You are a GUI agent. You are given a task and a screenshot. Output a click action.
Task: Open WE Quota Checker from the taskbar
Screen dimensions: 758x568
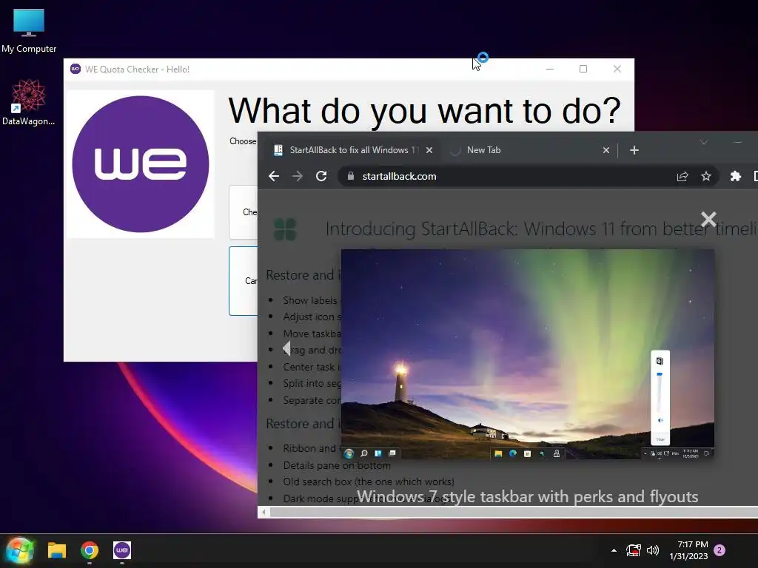point(122,550)
